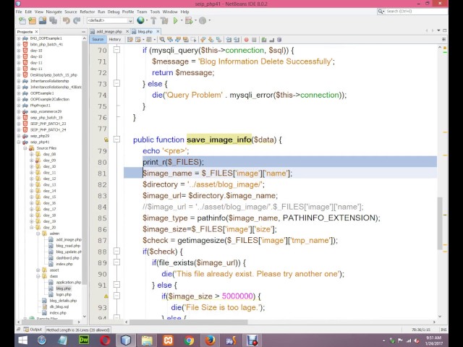Collapse the admin folder node
This screenshot has width=463, height=347.
click(38, 234)
